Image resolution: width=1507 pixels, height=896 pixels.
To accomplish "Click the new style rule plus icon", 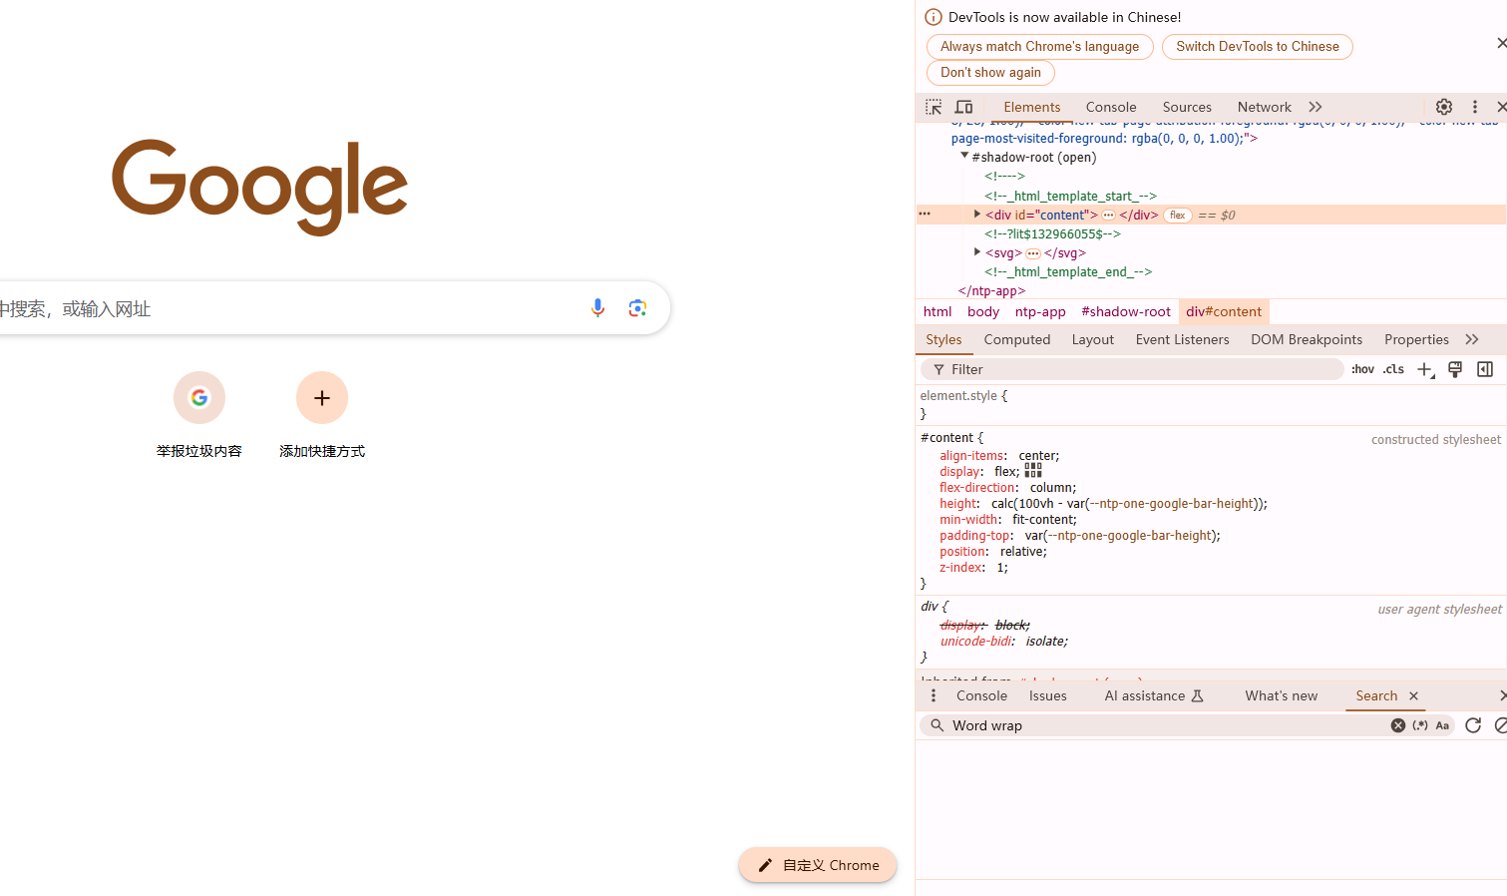I will click(x=1425, y=370).
